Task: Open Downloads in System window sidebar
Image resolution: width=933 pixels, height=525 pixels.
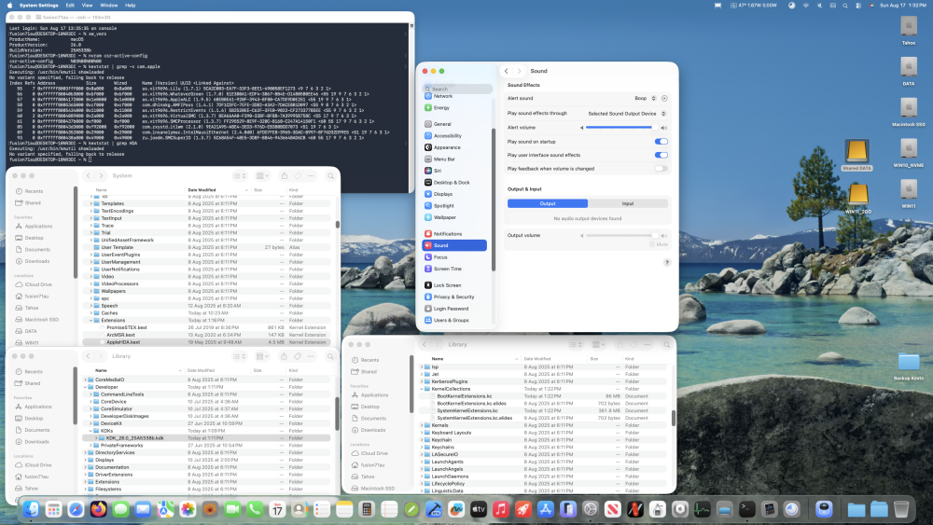Action: click(37, 261)
